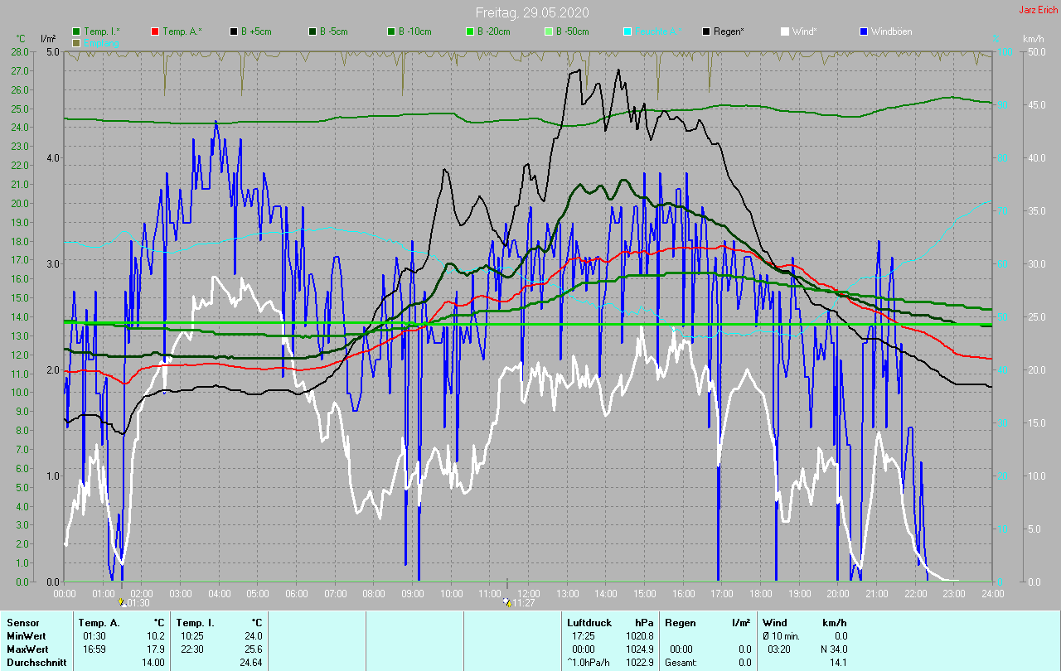Click the Luftdruck column header in the table
Viewport: 1061px width, 671px height.
click(589, 622)
